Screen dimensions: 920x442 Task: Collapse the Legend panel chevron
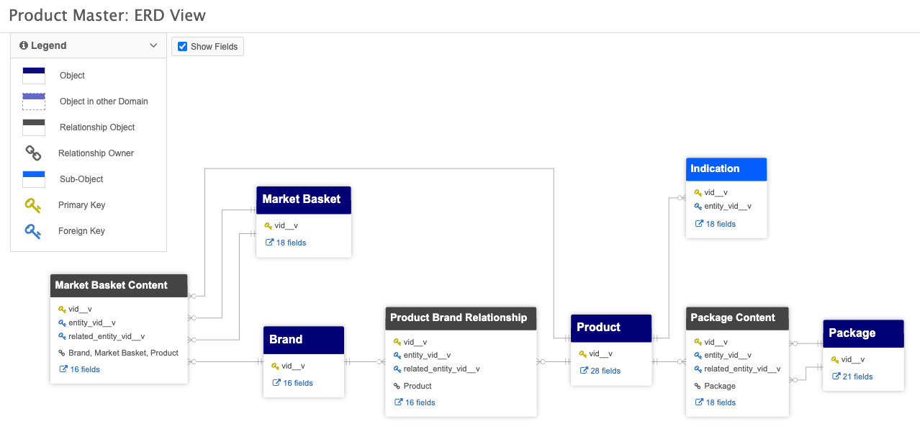(x=153, y=45)
